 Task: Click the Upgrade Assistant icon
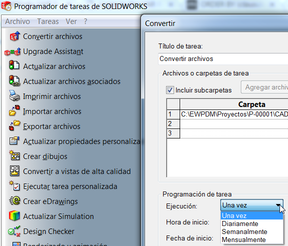pos(13,51)
